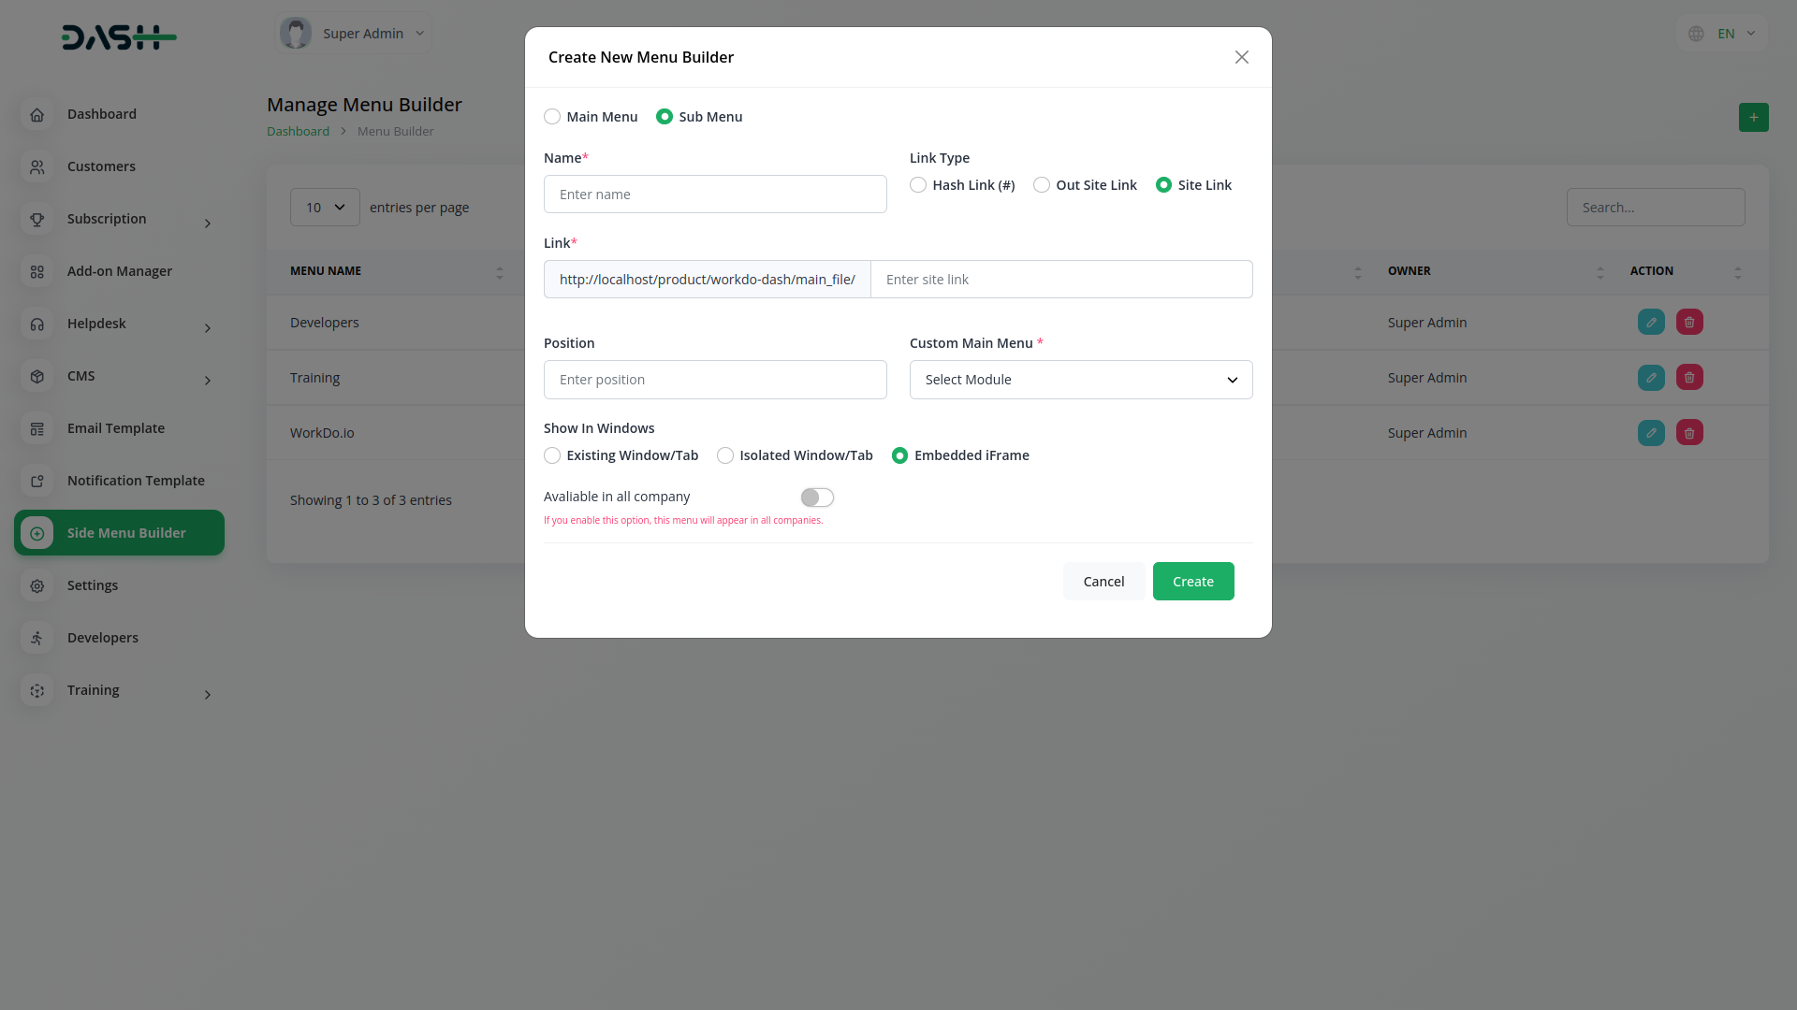1797x1010 pixels.
Task: Select Isolated Window/Tab option
Action: click(725, 455)
